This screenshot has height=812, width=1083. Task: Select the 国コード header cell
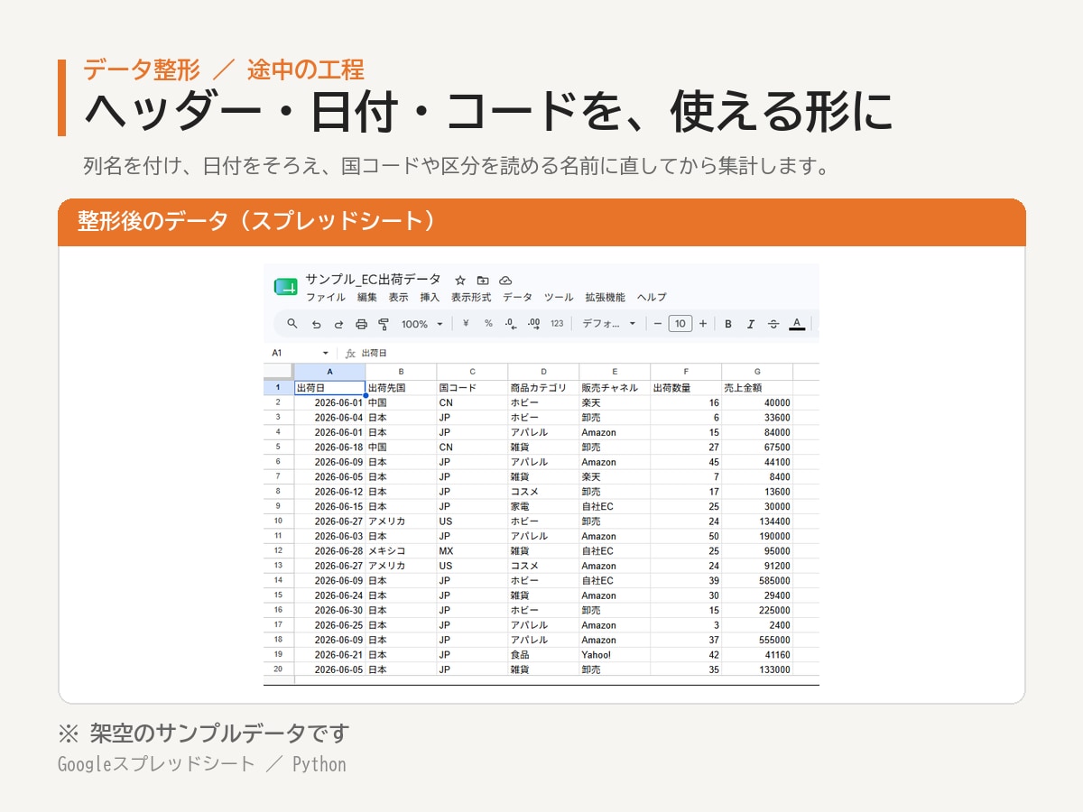(x=472, y=388)
